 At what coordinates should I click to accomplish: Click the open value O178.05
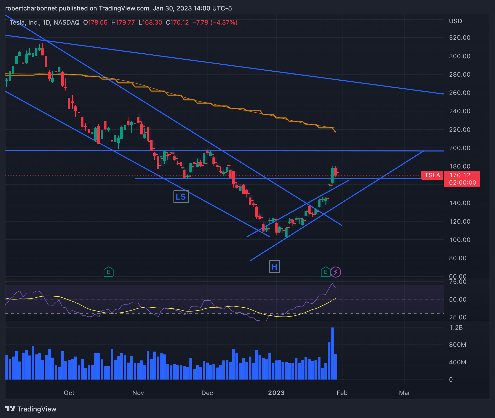[x=95, y=22]
